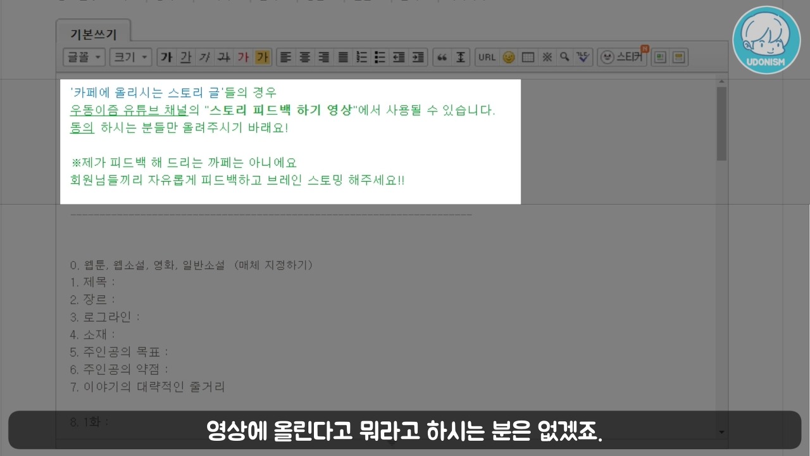Image resolution: width=810 pixels, height=456 pixels.
Task: Open the 글꼴 font dropdown
Action: point(84,57)
